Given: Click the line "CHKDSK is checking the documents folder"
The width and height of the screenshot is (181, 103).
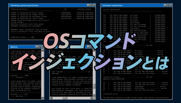Looking at the screenshot, I should [x=29, y=17].
